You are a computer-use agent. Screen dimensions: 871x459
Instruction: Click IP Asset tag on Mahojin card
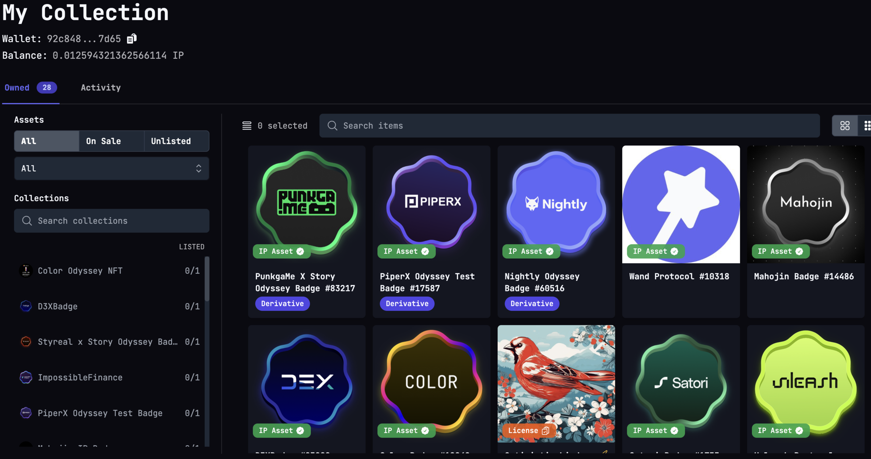tap(781, 251)
